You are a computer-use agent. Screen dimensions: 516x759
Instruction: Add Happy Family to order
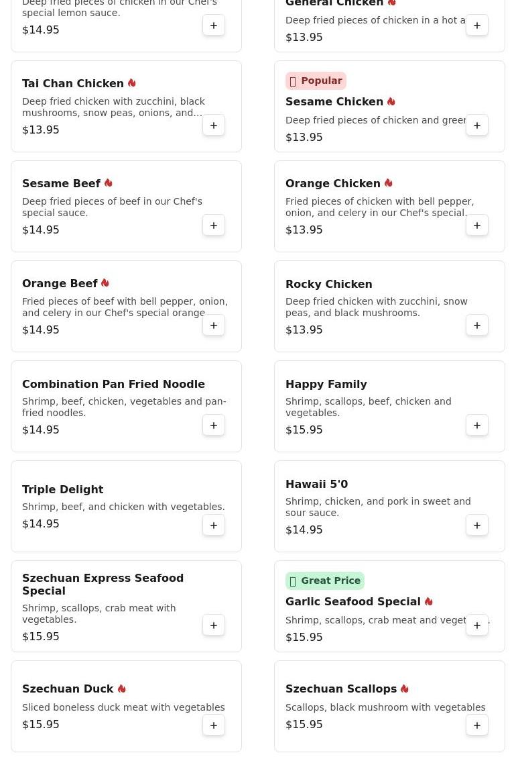tap(477, 425)
